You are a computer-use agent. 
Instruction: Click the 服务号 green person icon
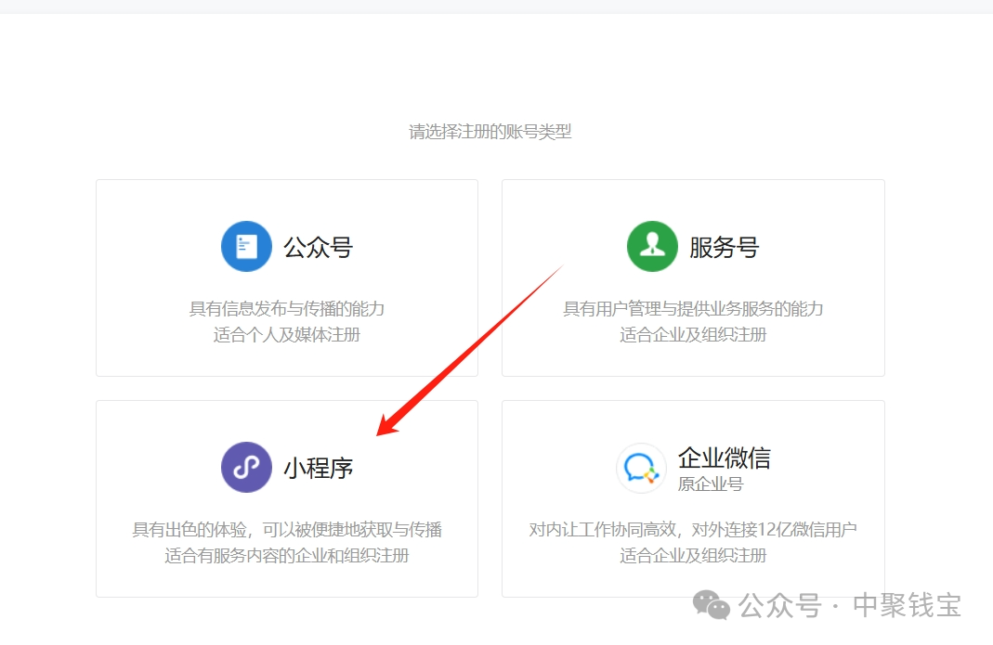[x=652, y=246]
